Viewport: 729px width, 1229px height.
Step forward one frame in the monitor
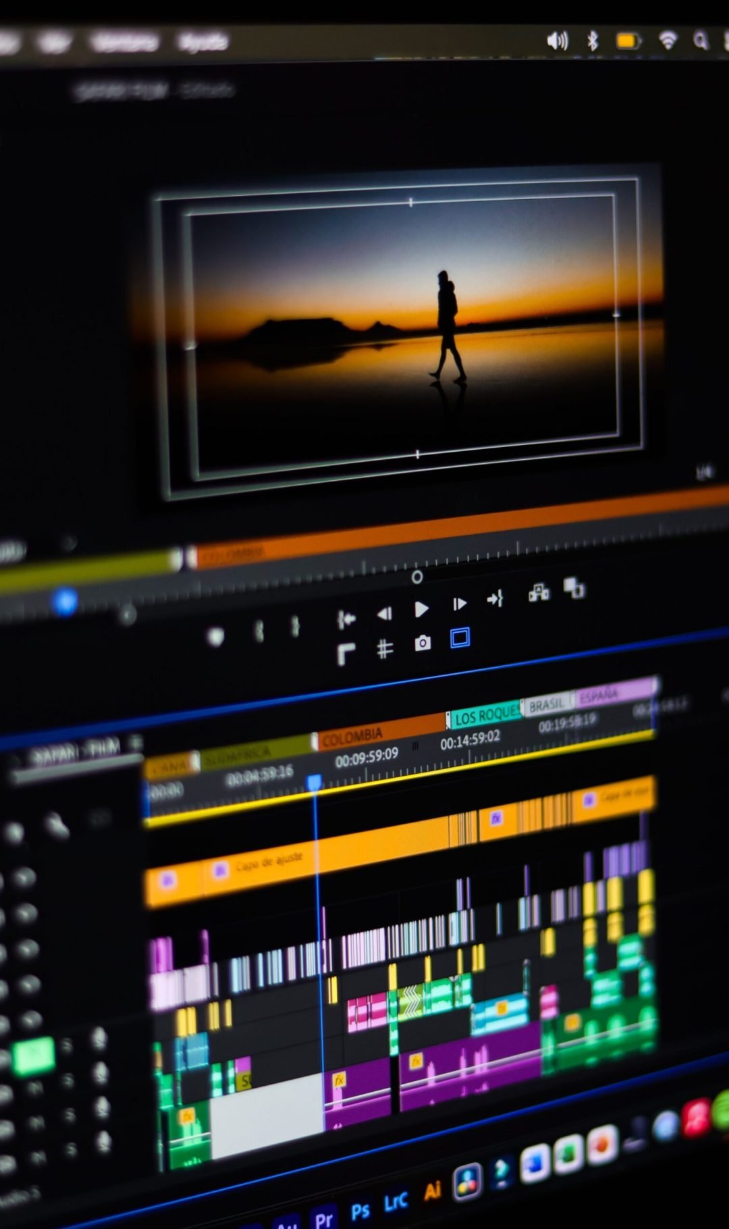[x=459, y=604]
